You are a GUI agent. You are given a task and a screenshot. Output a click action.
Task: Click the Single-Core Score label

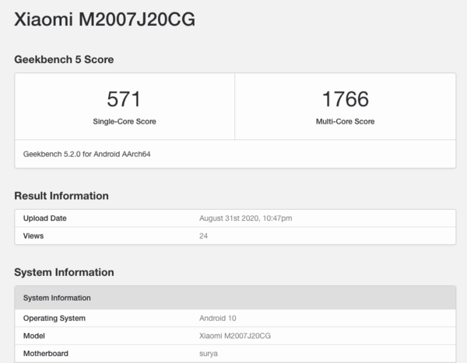(x=125, y=122)
